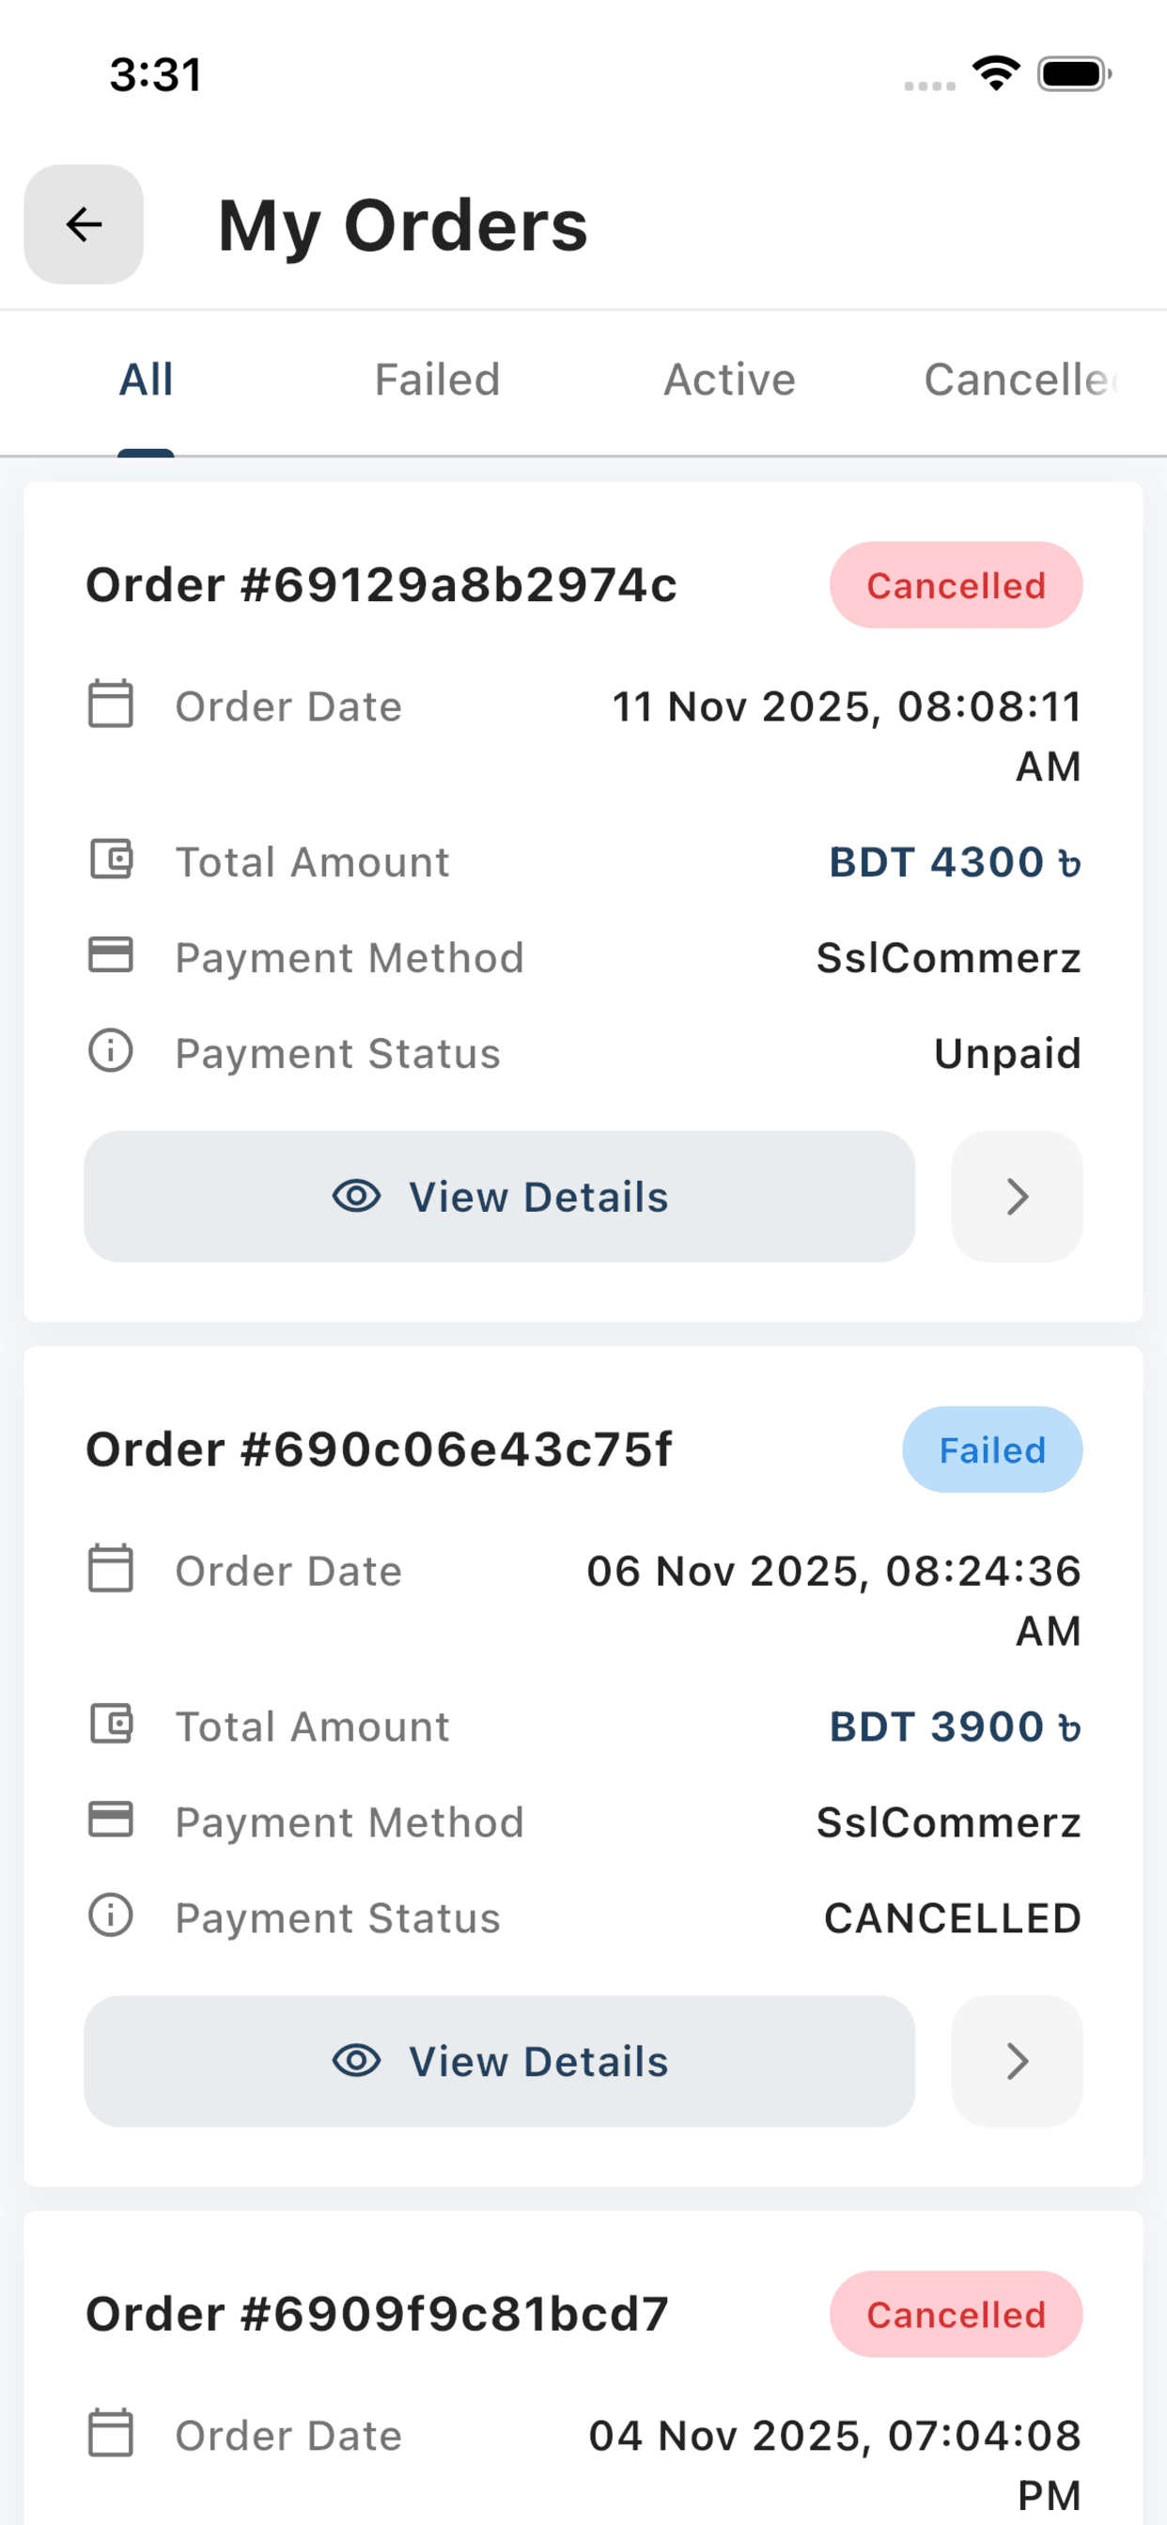Open the Cancelled orders tab

[1019, 380]
